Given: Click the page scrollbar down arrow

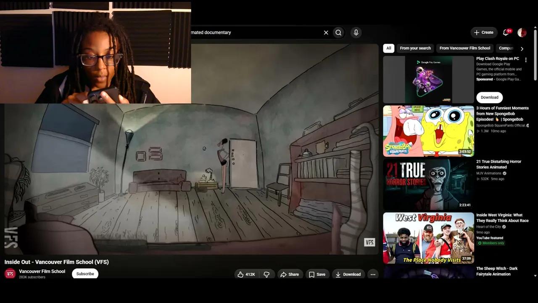Looking at the screenshot, I should click(x=535, y=276).
